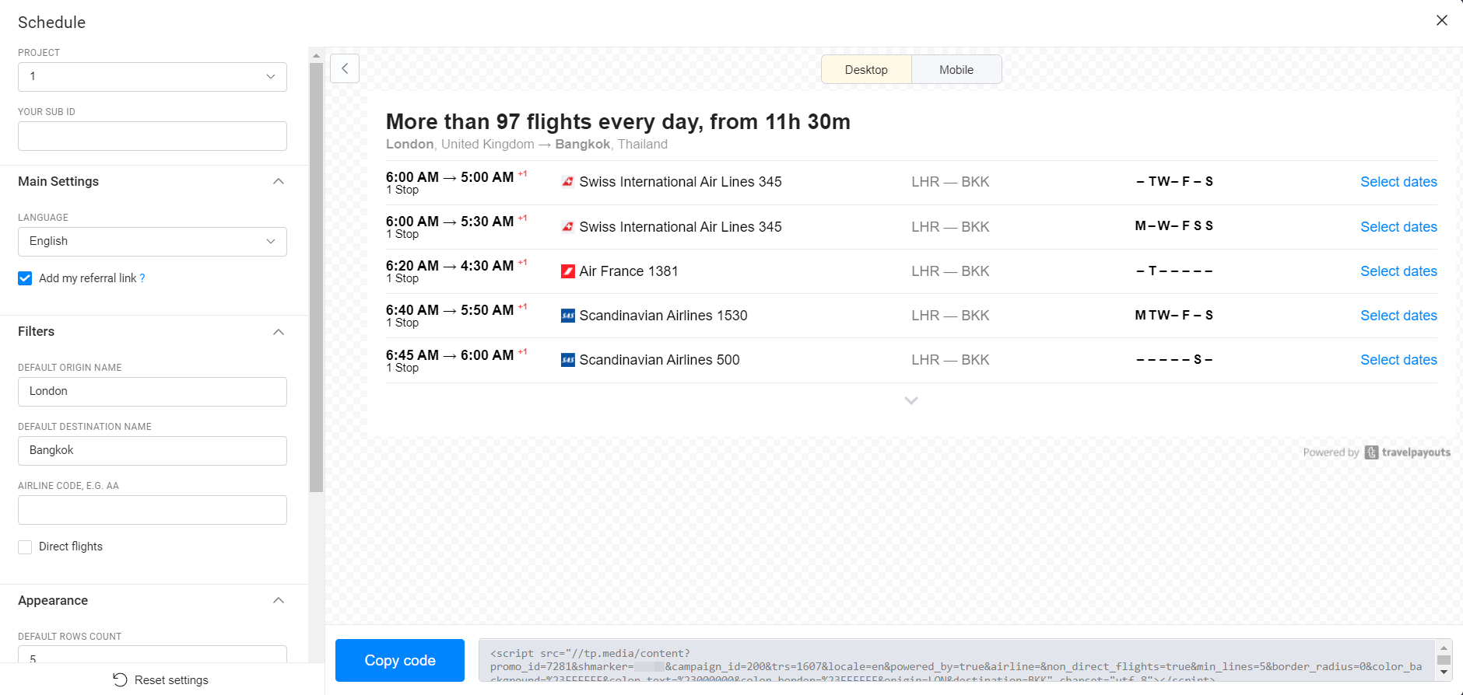Collapse the Filters section
This screenshot has height=695, width=1463.
(x=279, y=332)
